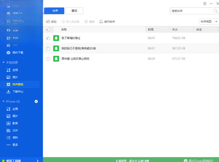219x162 pixels.
Task: Click the status text showing total size 1.59 MB
Action: click(x=132, y=161)
